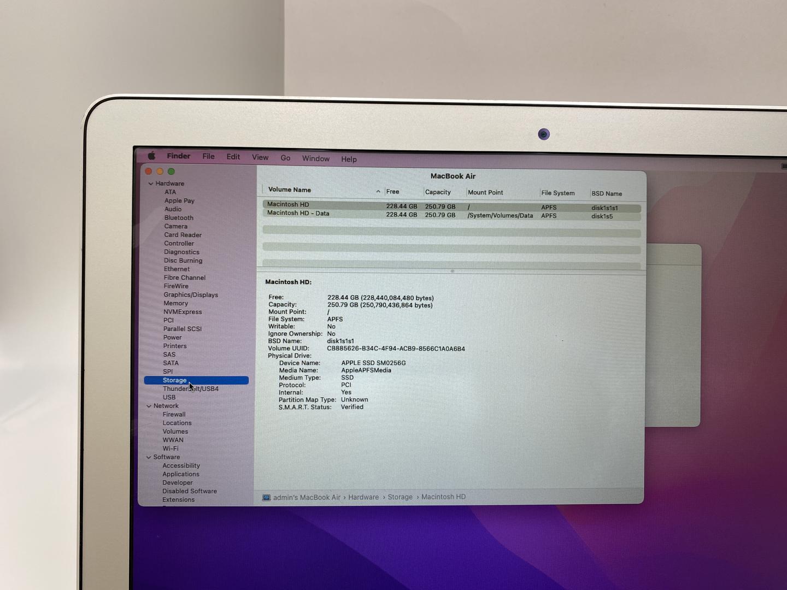The height and width of the screenshot is (590, 787).
Task: Select NVMExpress in sidebar
Action: [183, 312]
